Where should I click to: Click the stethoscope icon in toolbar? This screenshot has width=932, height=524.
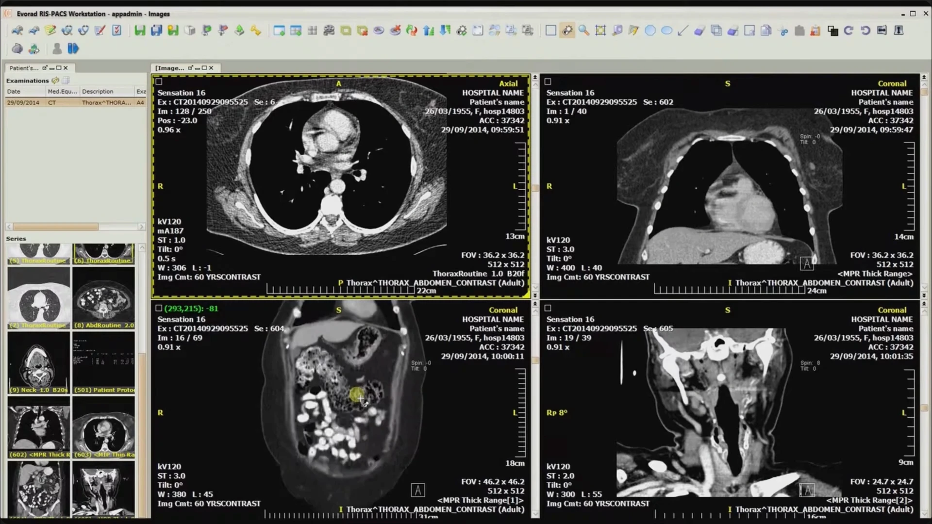(83, 31)
